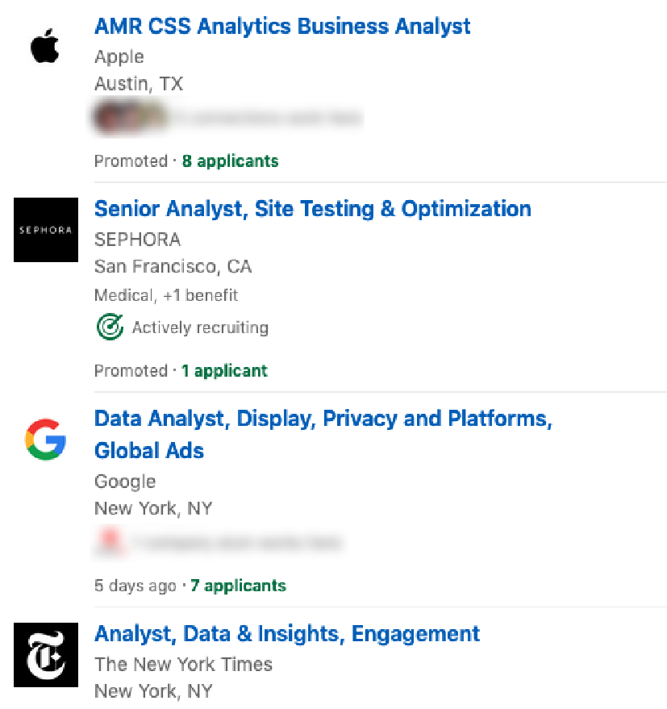
Task: Click the Medical, +1 benefit text
Action: click(166, 295)
